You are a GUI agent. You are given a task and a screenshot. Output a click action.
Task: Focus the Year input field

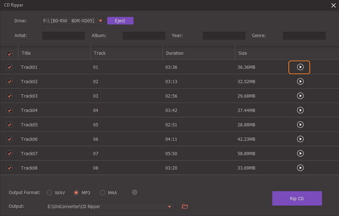click(x=224, y=36)
